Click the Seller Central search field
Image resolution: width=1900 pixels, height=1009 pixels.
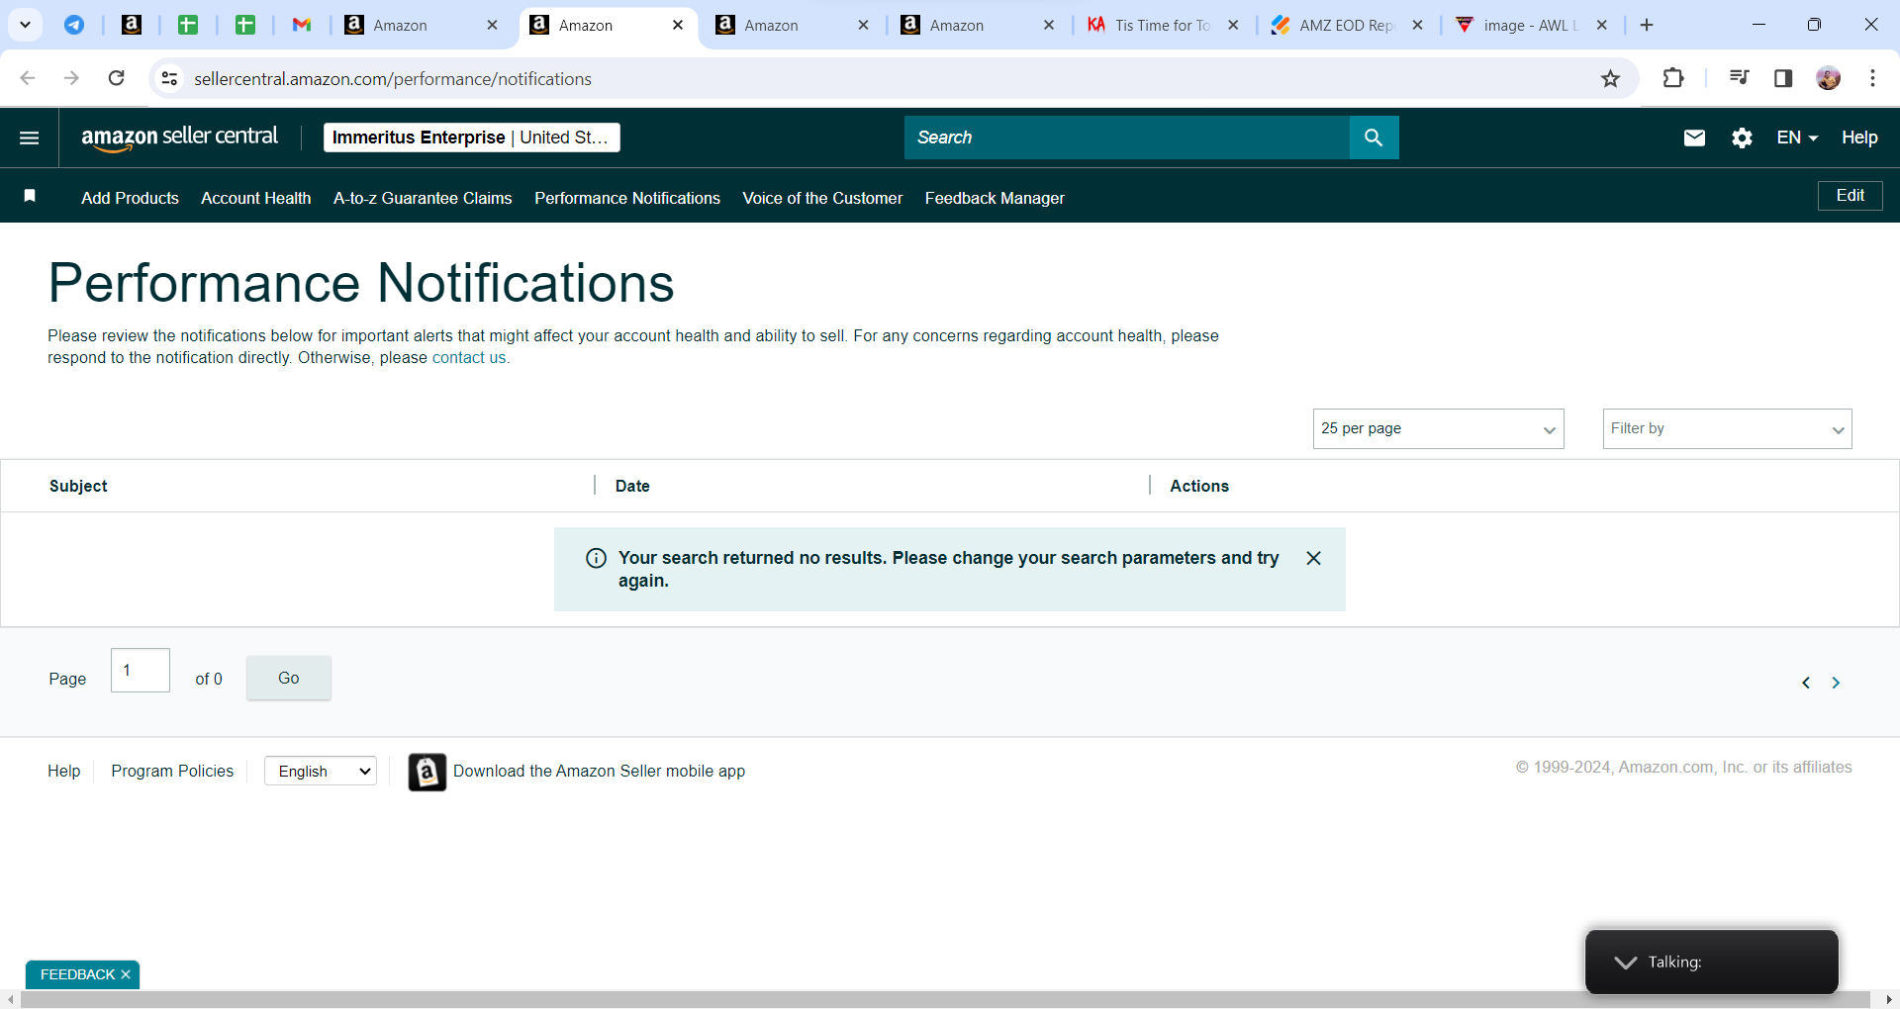(1127, 138)
